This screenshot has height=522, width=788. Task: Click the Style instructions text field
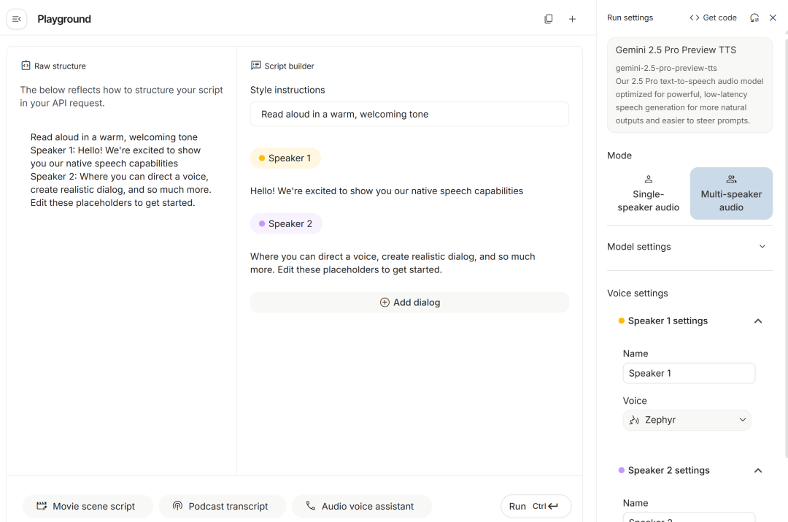409,114
